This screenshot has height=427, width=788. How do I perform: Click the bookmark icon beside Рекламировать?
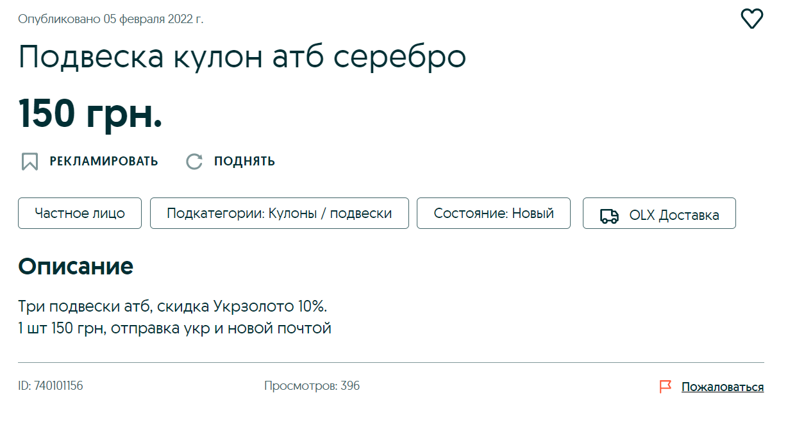click(x=29, y=162)
